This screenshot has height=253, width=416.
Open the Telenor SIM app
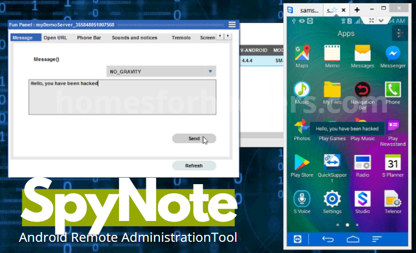tap(393, 199)
